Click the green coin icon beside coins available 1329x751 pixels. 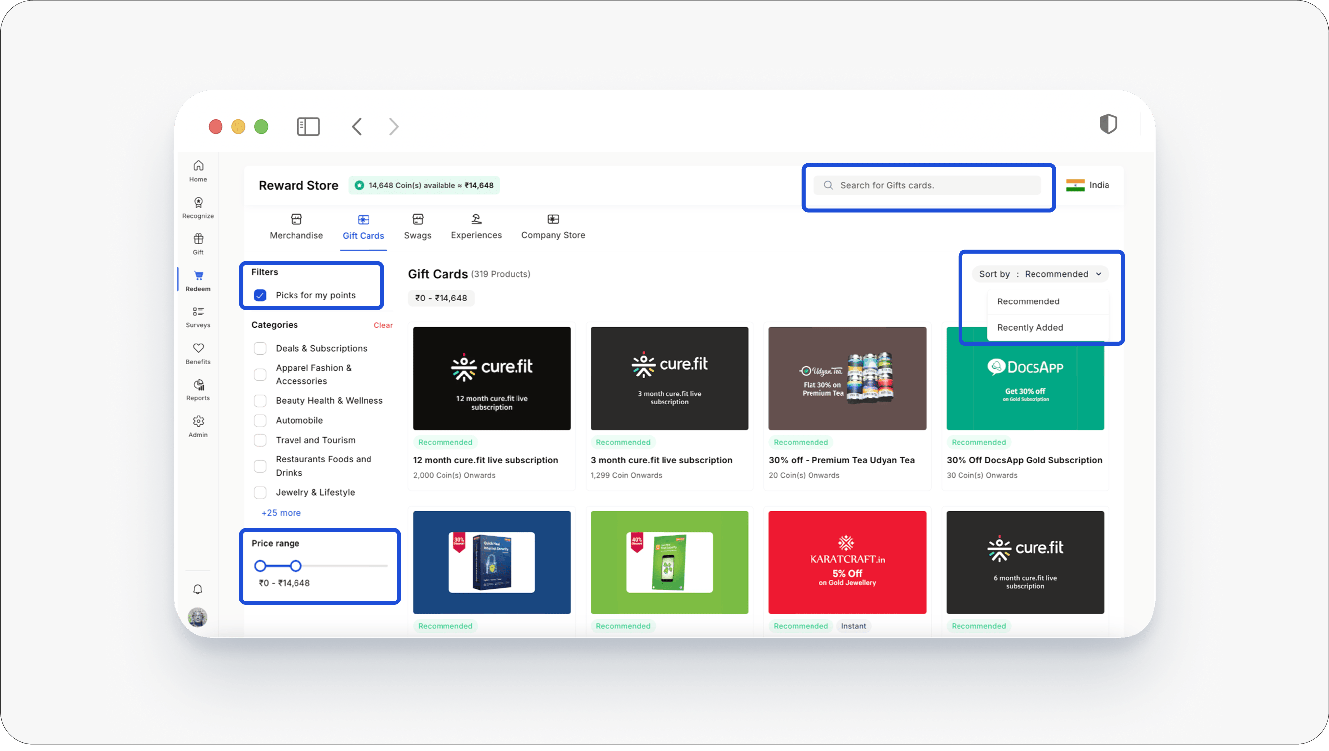359,185
